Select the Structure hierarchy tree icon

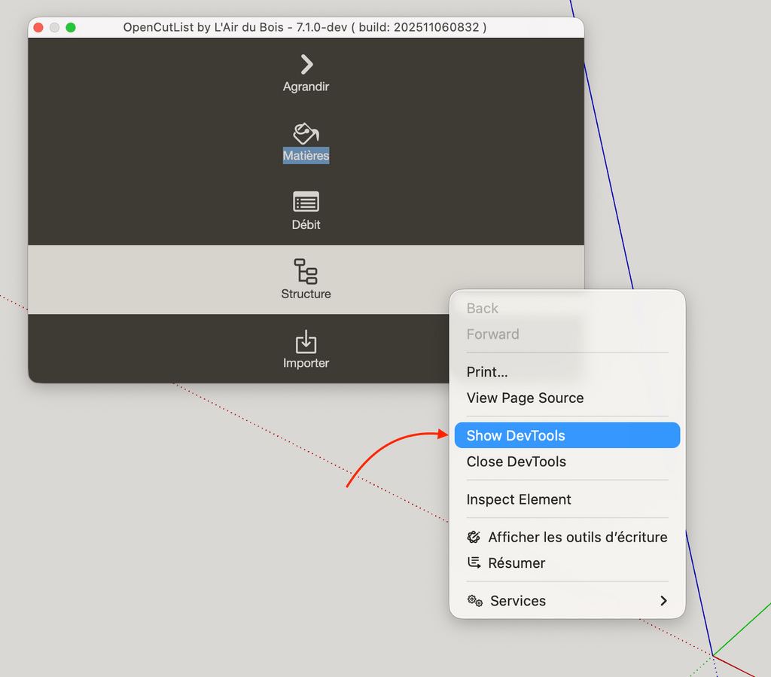(306, 270)
